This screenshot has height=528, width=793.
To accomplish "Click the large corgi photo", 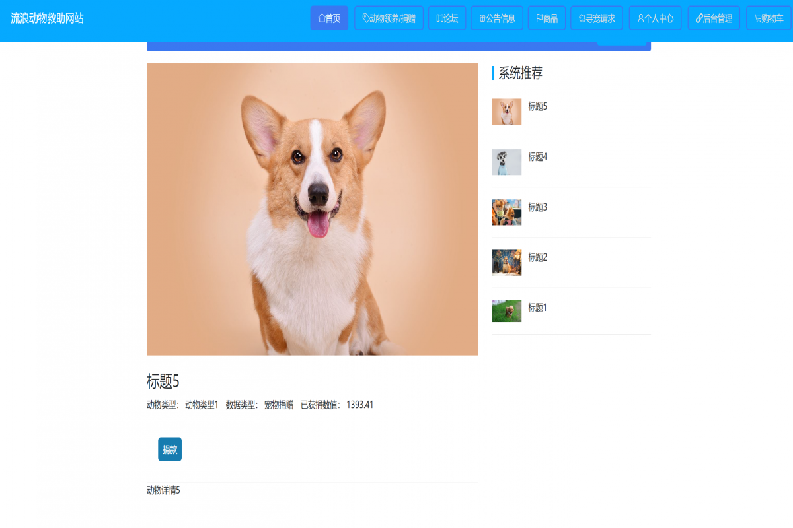I will pos(312,209).
